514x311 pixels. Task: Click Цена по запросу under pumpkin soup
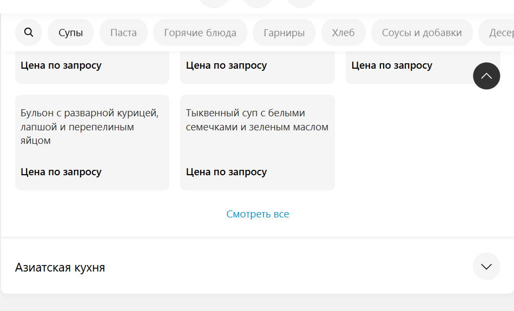[x=226, y=171]
